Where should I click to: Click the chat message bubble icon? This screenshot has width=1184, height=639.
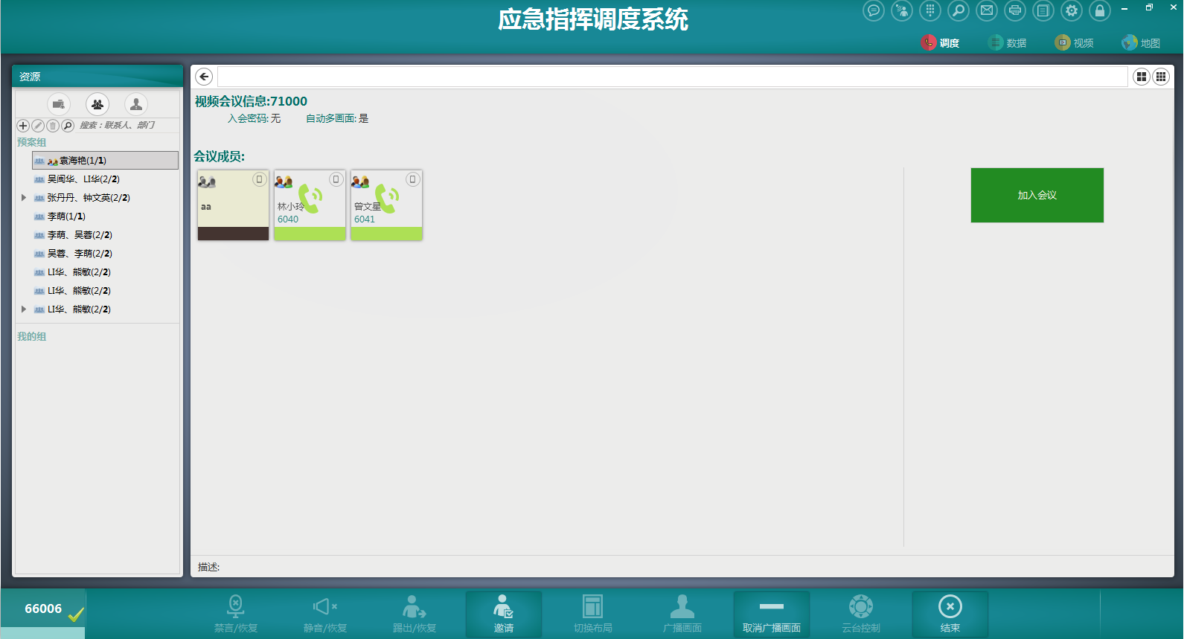[x=873, y=10]
